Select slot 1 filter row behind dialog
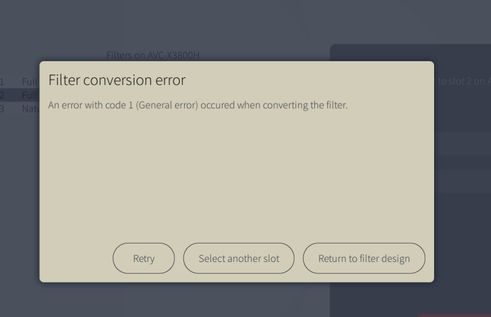The image size is (491, 317). (29, 81)
